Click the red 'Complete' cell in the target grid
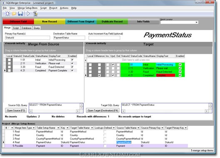The width and height of the screenshot is (220, 158). 165,75
